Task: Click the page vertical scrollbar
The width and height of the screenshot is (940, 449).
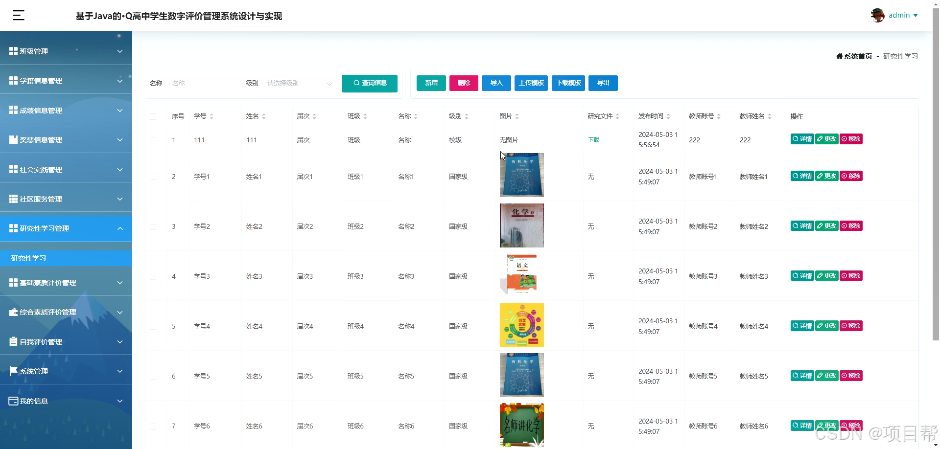Action: pyautogui.click(x=936, y=174)
